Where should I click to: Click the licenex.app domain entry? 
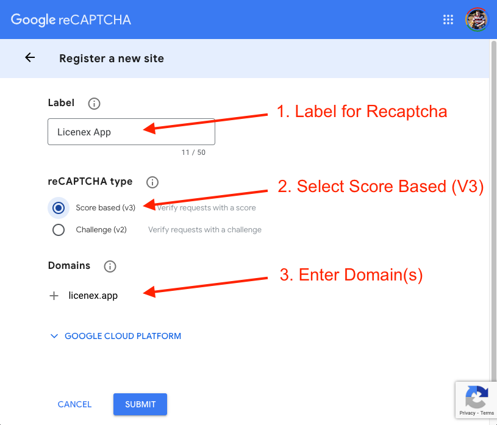[x=93, y=296]
